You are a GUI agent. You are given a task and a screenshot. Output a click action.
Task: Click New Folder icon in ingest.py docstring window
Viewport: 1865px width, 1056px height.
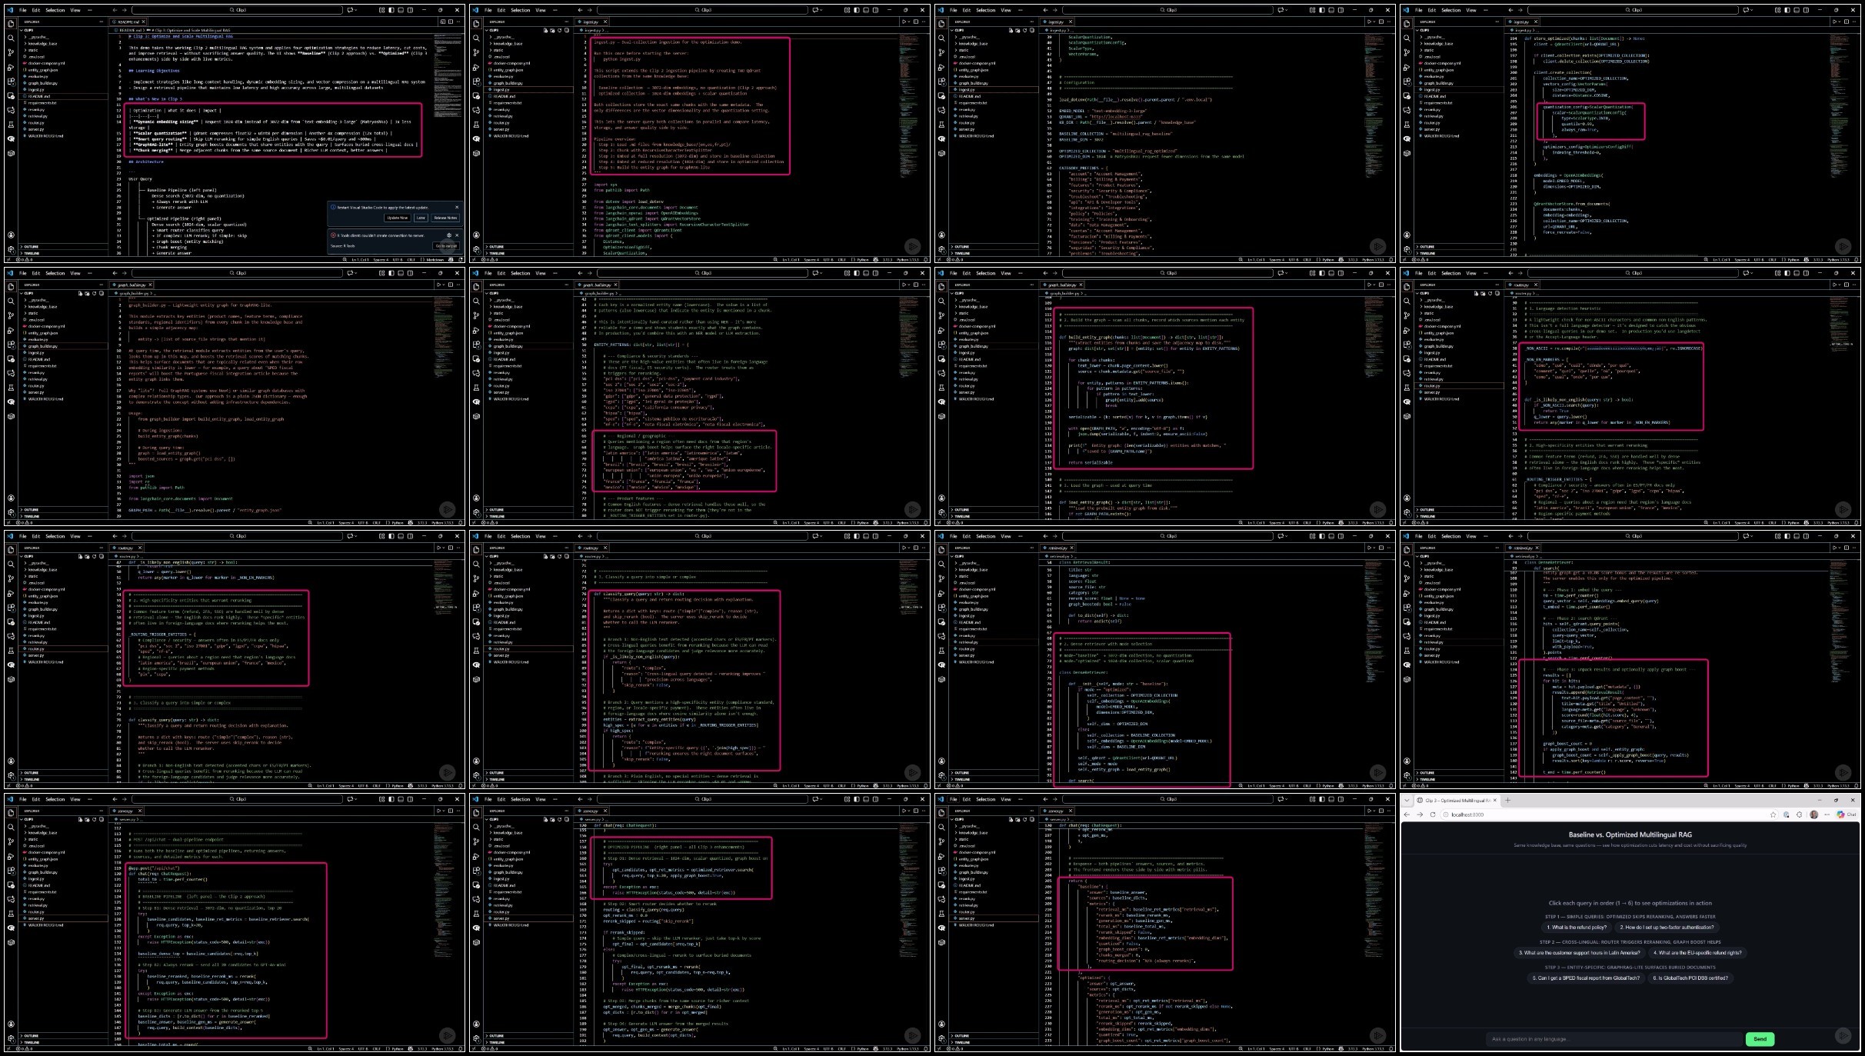tap(552, 30)
